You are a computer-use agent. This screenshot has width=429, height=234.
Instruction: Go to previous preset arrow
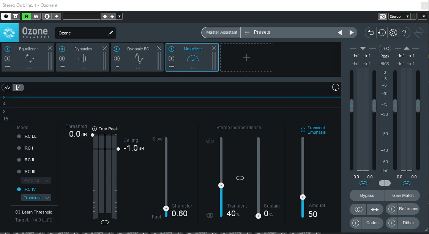339,33
